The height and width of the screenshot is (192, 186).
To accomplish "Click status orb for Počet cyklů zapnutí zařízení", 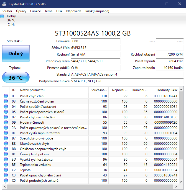I will click(x=6, y=133).
